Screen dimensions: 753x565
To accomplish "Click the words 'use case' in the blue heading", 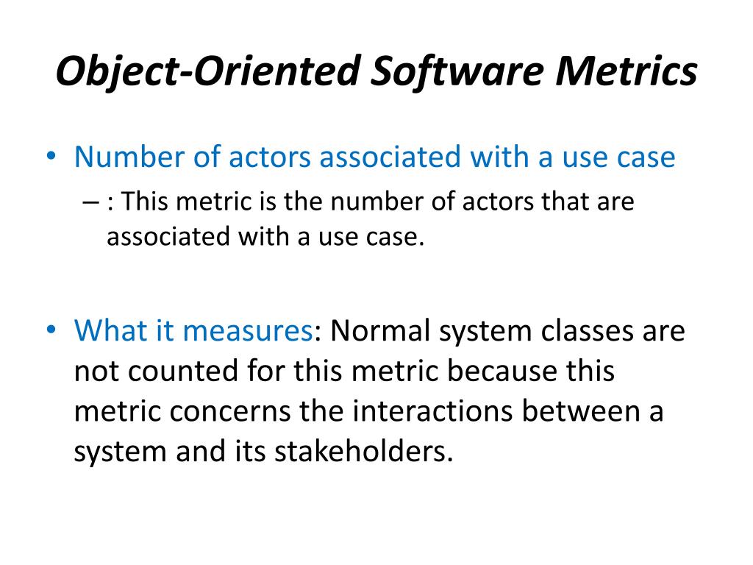I will [618, 157].
